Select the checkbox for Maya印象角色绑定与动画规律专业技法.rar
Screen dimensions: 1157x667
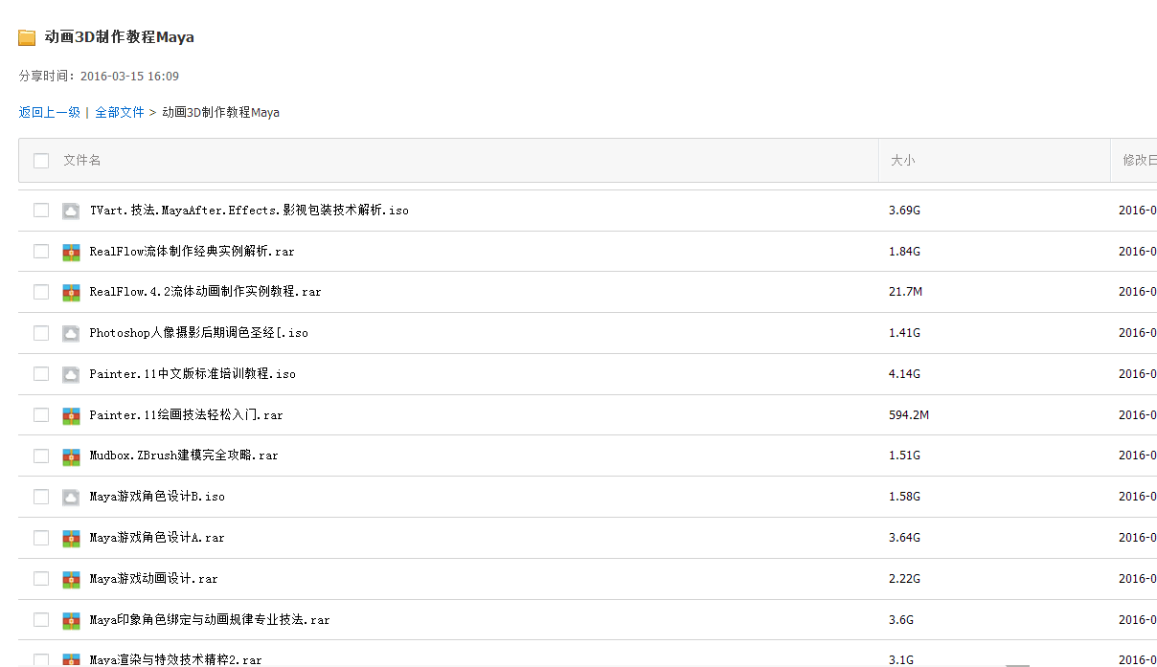41,620
